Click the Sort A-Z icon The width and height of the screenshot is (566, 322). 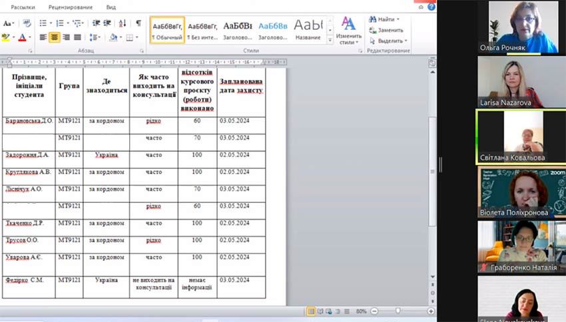pyautogui.click(x=123, y=23)
